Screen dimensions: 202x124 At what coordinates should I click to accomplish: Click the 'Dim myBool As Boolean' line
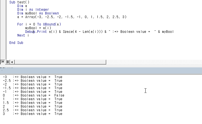[x=38, y=13]
